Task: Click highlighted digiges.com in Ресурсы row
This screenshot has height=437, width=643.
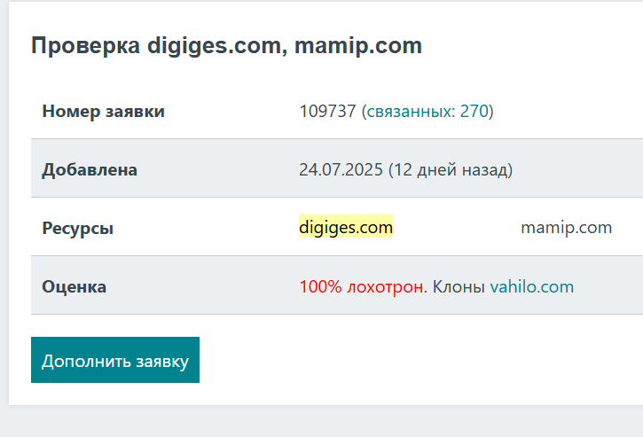Action: point(346,228)
